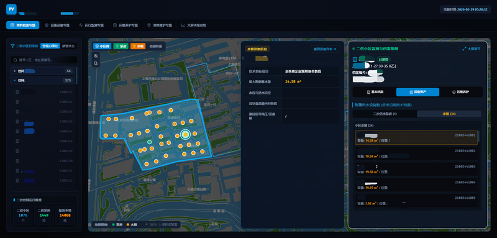Click the community search input field
The image size is (497, 238).
44,60
